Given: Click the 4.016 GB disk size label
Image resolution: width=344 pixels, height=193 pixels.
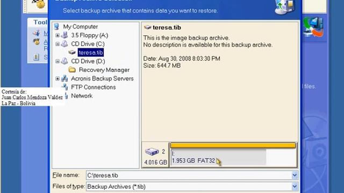Looking at the screenshot, I should click(155, 162).
